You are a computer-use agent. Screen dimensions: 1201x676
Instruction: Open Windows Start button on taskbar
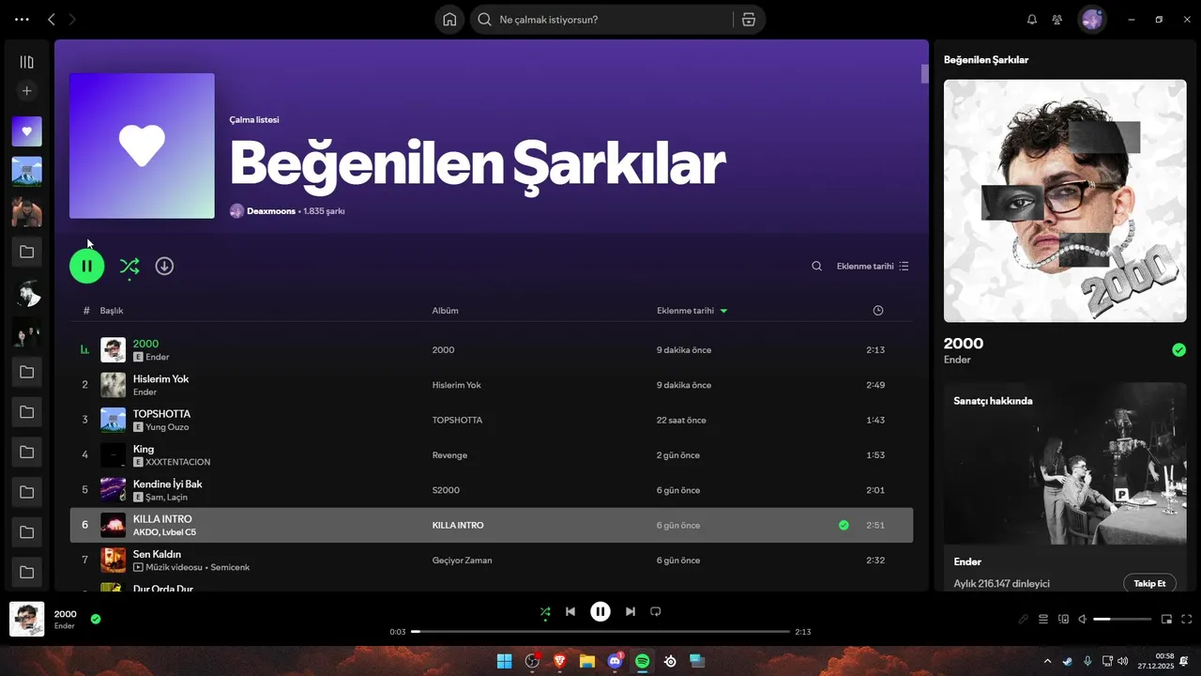point(505,661)
